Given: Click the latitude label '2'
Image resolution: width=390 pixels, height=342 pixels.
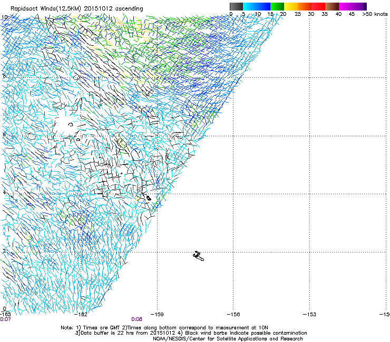Looking at the screenshot, I should [4, 250].
